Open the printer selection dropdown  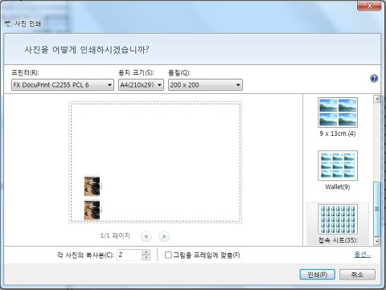point(63,85)
